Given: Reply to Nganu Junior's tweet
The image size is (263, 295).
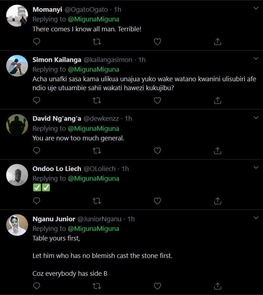Looking at the screenshot, I should [x=36, y=286].
